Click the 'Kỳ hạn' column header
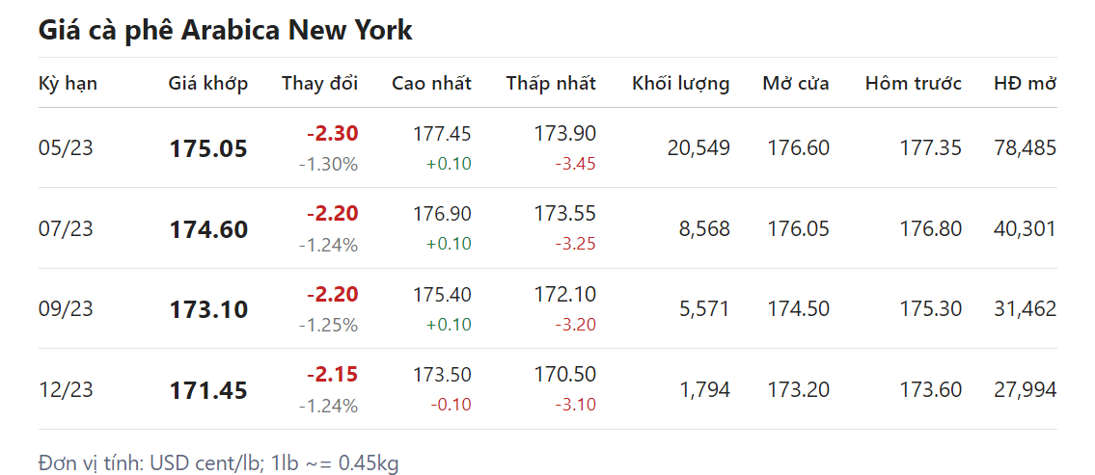The width and height of the screenshot is (1095, 475). [68, 83]
